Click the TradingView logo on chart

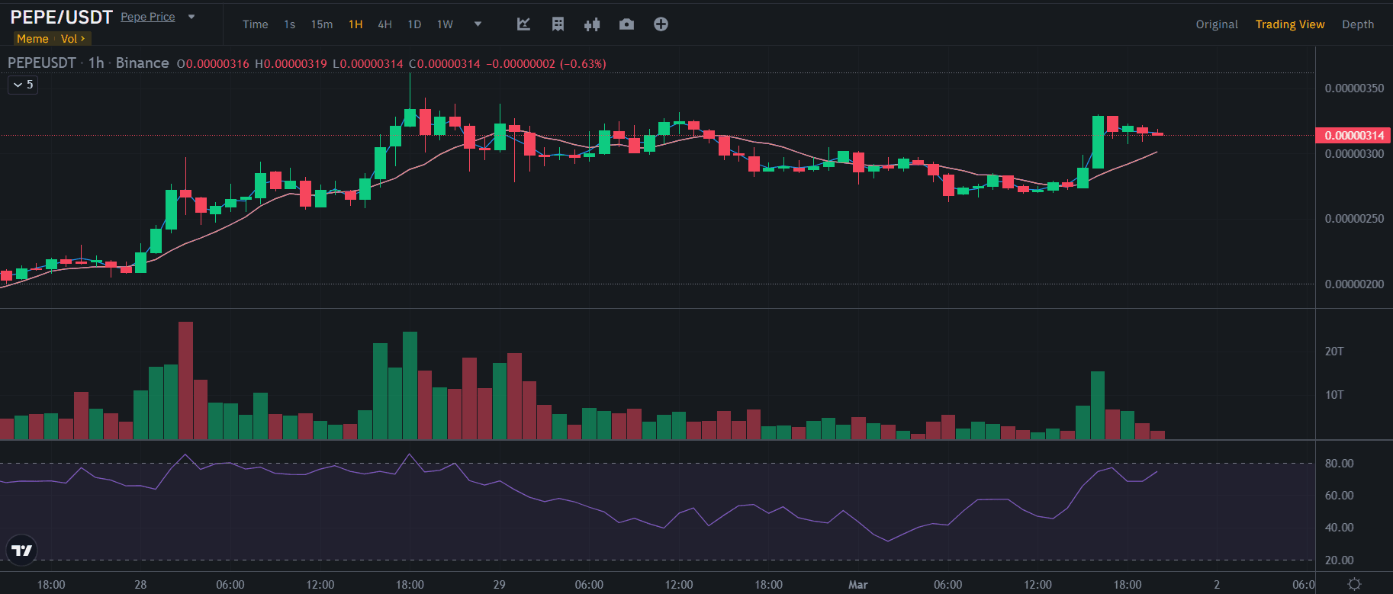click(x=21, y=550)
